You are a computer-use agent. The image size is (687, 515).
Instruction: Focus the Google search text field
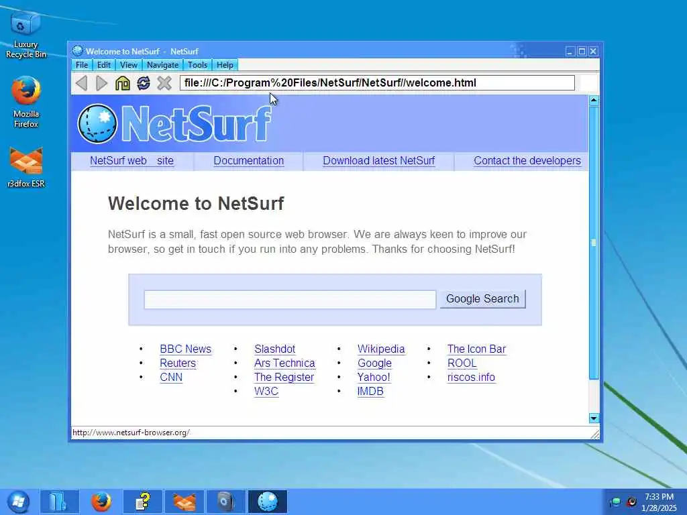pyautogui.click(x=290, y=300)
